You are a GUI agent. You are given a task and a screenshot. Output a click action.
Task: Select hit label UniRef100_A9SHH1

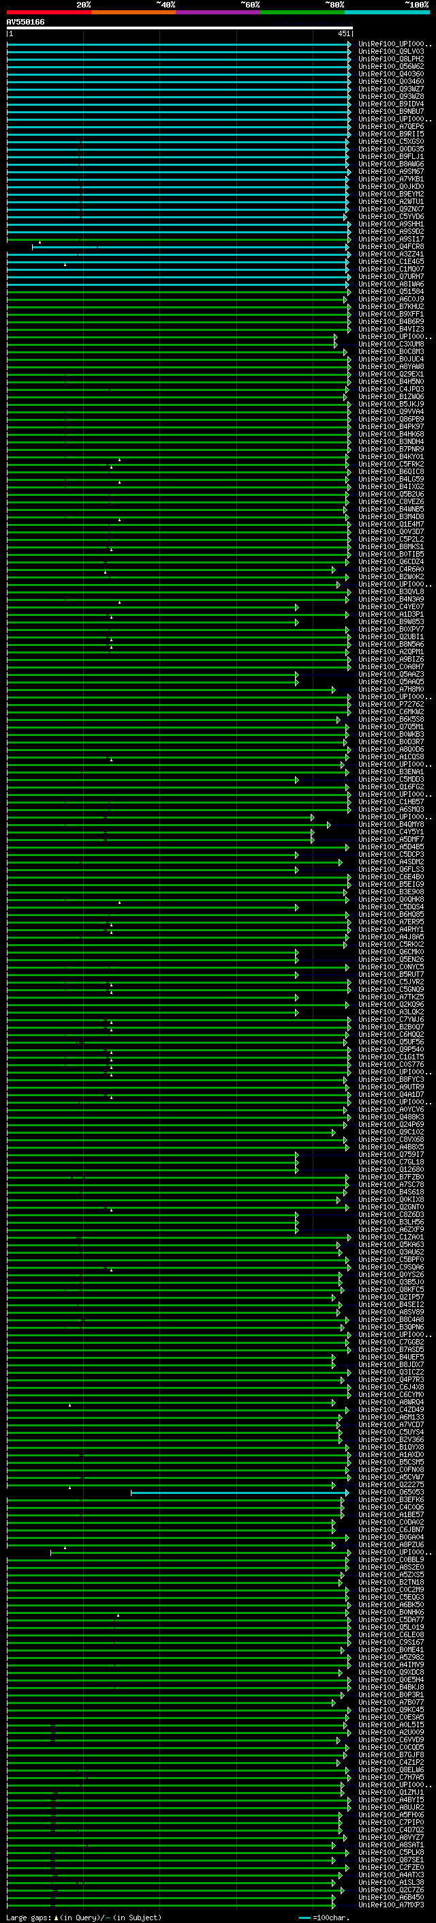click(391, 224)
